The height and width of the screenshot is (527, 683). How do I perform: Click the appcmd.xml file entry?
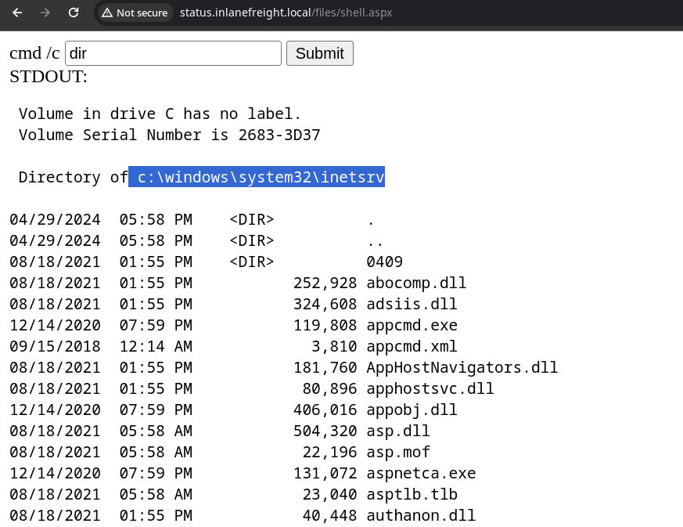412,346
